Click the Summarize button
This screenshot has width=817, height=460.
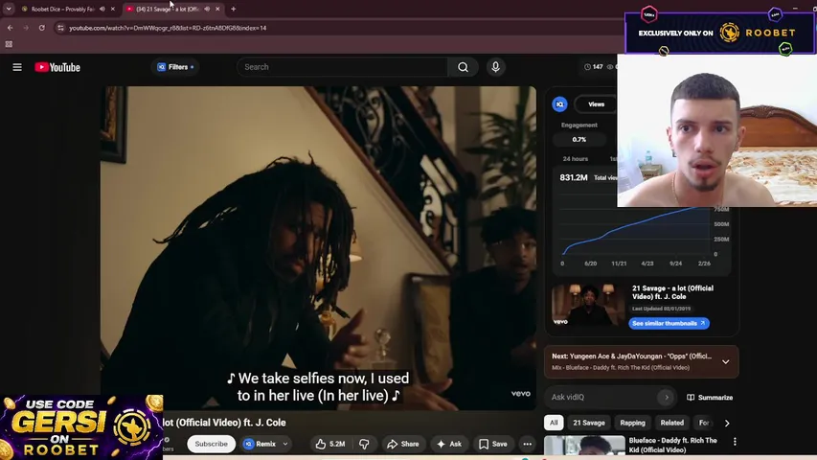point(710,398)
